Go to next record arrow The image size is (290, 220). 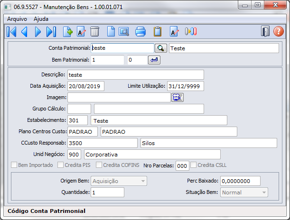(37, 32)
